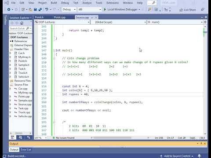211x158 pixels.
Task: Click 'Build succeeded' status text
Action: 17,156
